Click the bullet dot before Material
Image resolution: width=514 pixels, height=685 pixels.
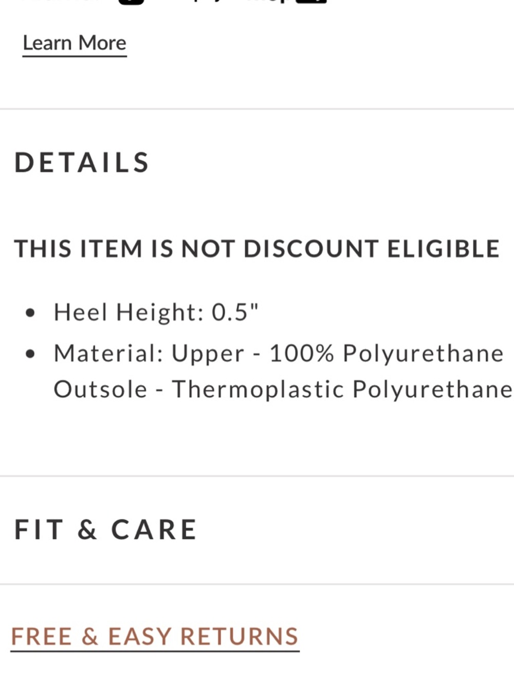31,354
